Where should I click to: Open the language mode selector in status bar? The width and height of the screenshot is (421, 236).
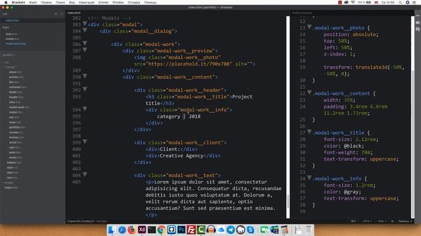[x=382, y=222]
